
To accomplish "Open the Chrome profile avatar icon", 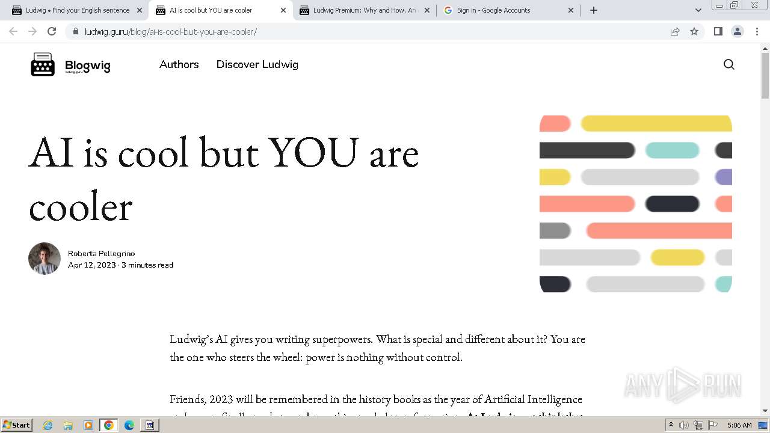I will [x=738, y=31].
